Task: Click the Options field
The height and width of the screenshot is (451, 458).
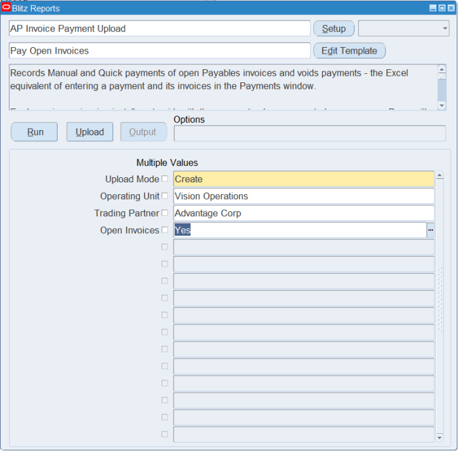Action: 310,133
